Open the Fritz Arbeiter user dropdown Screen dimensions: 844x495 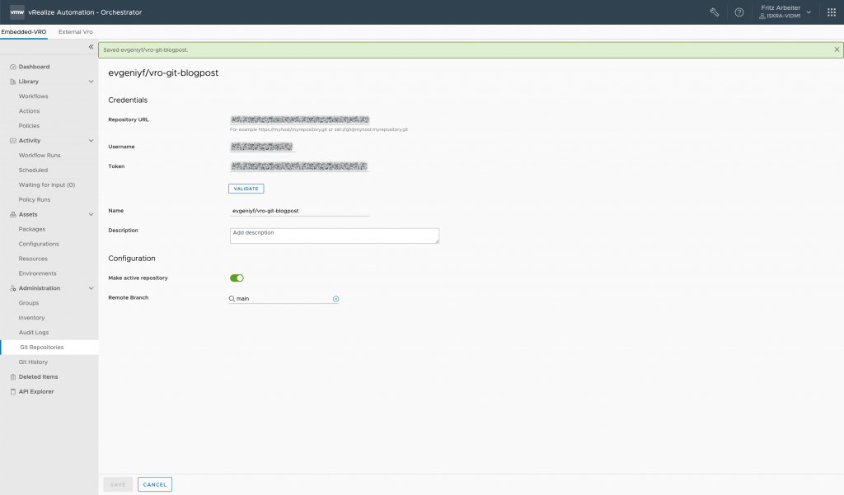pyautogui.click(x=785, y=12)
